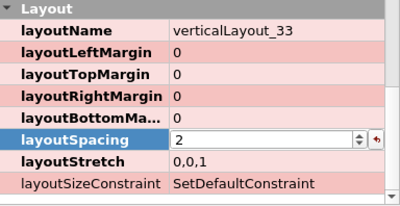Screen dimensions: 400x206
Task: Click the vertical scrollbar handle
Action: tap(392, 43)
